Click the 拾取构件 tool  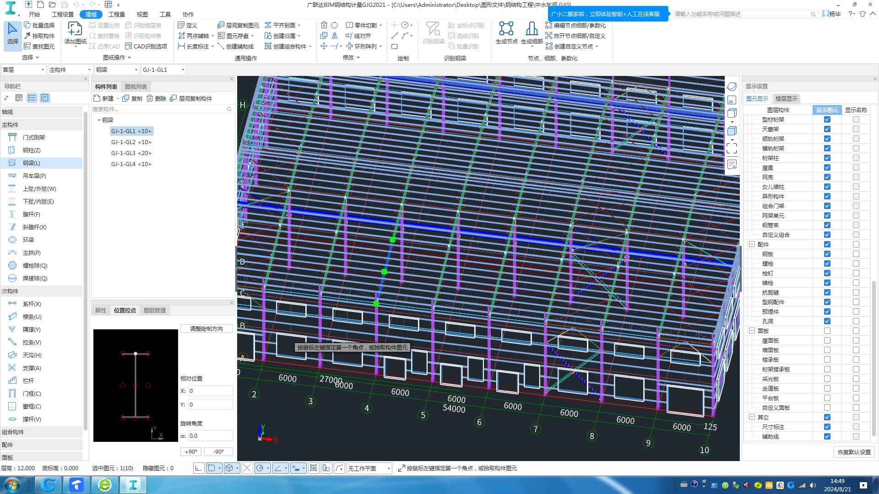[39, 36]
